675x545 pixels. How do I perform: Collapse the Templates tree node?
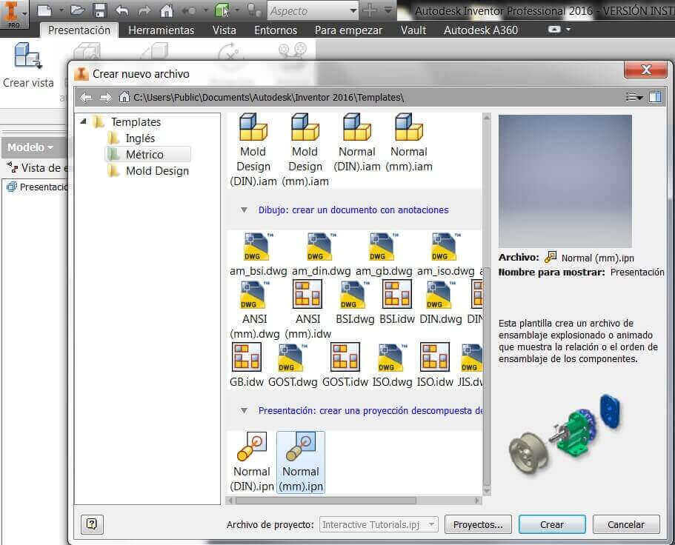pyautogui.click(x=84, y=121)
